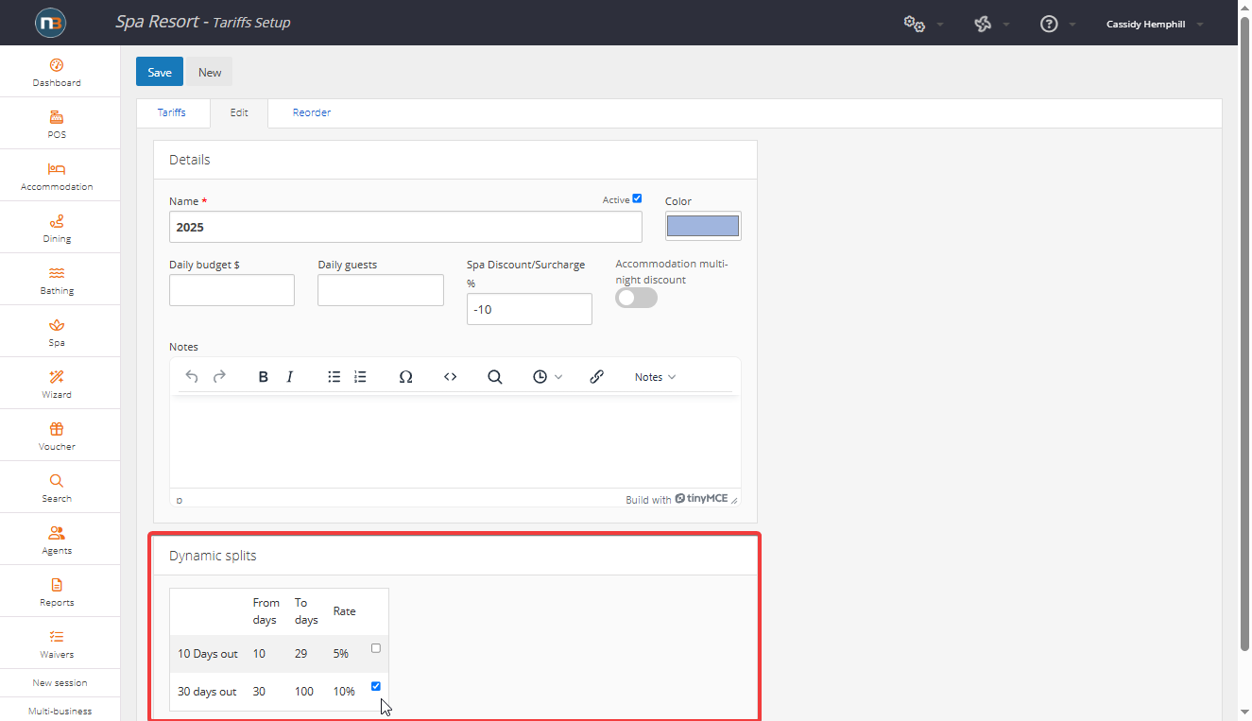Uncheck the Active checkbox
The image size is (1252, 721).
(637, 198)
